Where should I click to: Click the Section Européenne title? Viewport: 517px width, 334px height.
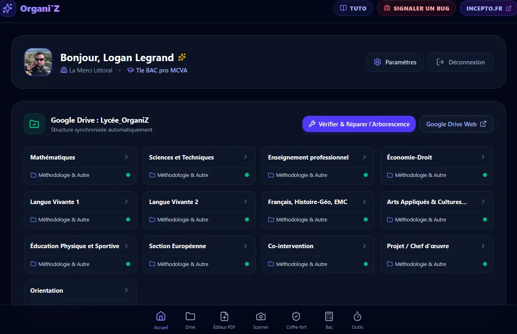[178, 246]
